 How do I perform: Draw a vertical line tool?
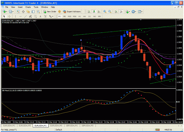[x=15, y=16]
